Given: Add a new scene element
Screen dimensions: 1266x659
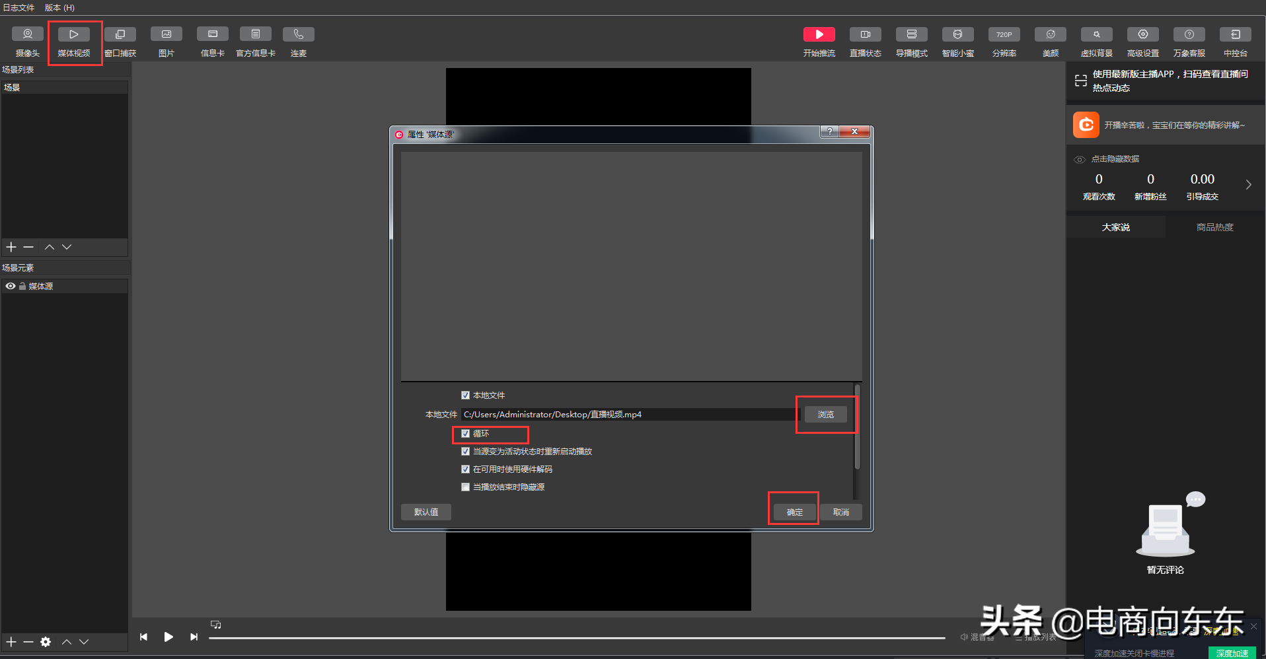Looking at the screenshot, I should pos(11,642).
